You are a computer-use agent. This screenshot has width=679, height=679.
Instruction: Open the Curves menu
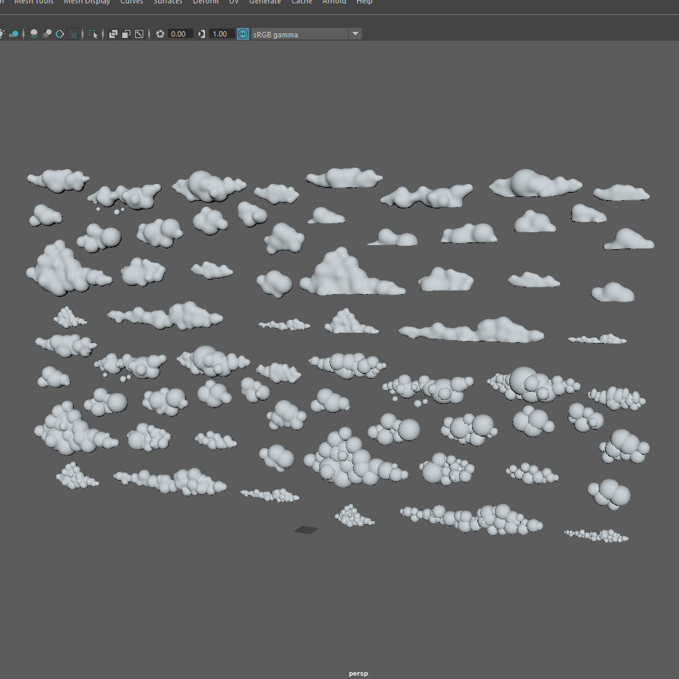(x=132, y=2)
